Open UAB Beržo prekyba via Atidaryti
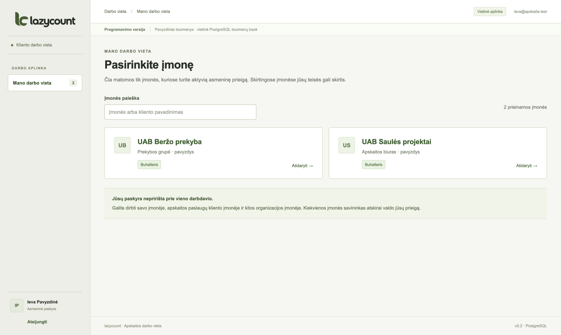 [302, 166]
